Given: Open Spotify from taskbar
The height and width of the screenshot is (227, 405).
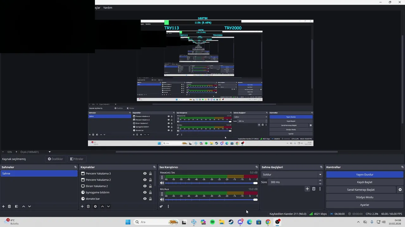Looking at the screenshot, I should [x=212, y=222].
